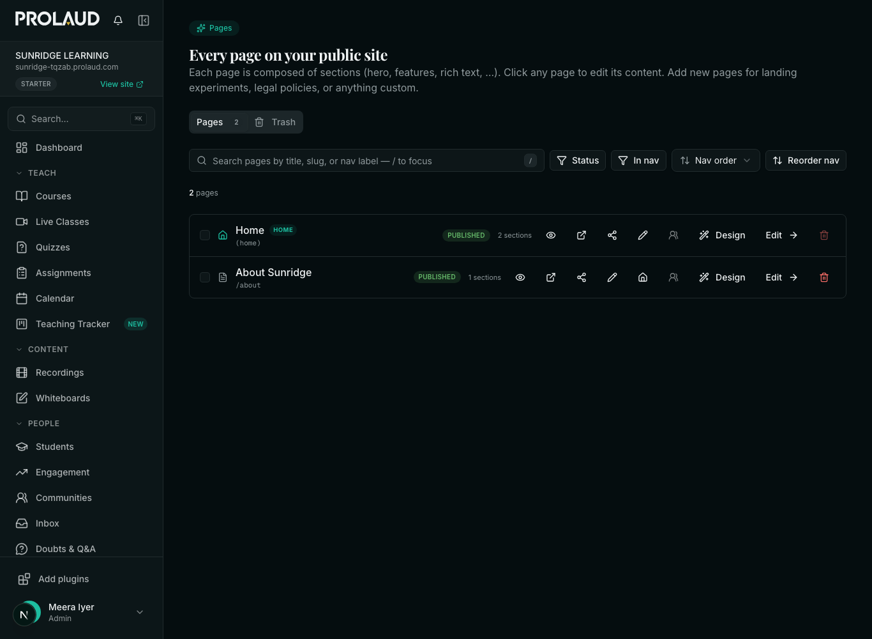Rename Home page with pencil icon
Viewport: 872px width, 639px height.
[x=643, y=235]
